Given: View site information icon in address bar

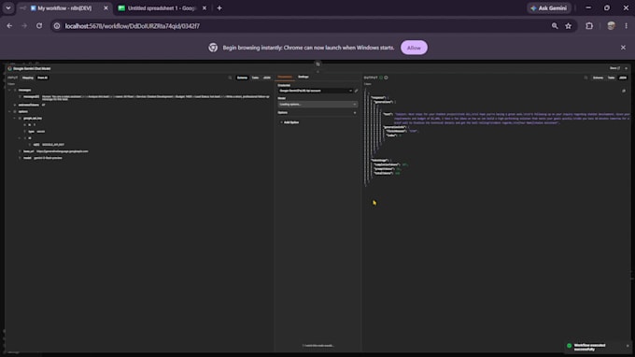Looking at the screenshot, I should point(57,26).
